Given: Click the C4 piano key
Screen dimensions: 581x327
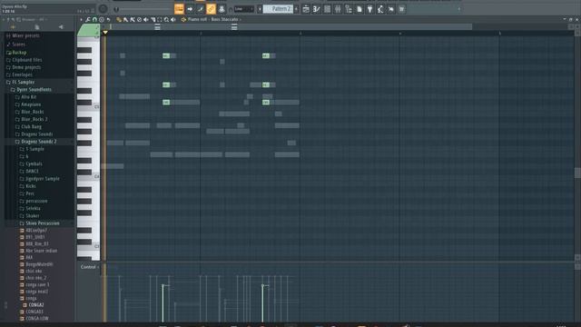Looking at the screenshot, I should [89, 176].
